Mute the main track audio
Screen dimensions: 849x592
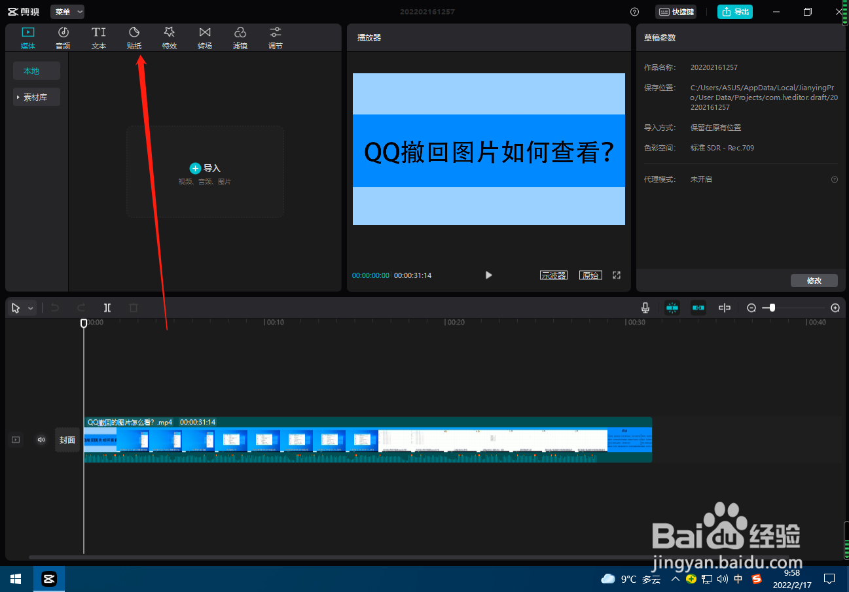click(x=41, y=440)
